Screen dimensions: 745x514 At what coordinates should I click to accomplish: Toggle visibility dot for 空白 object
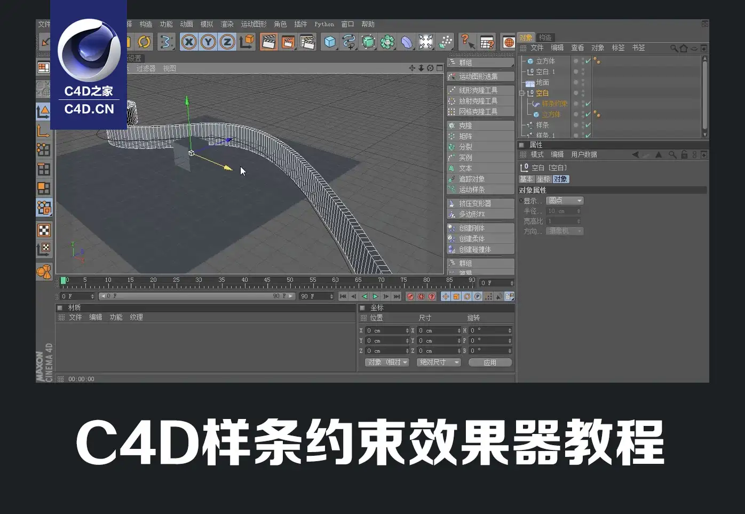[x=576, y=93]
